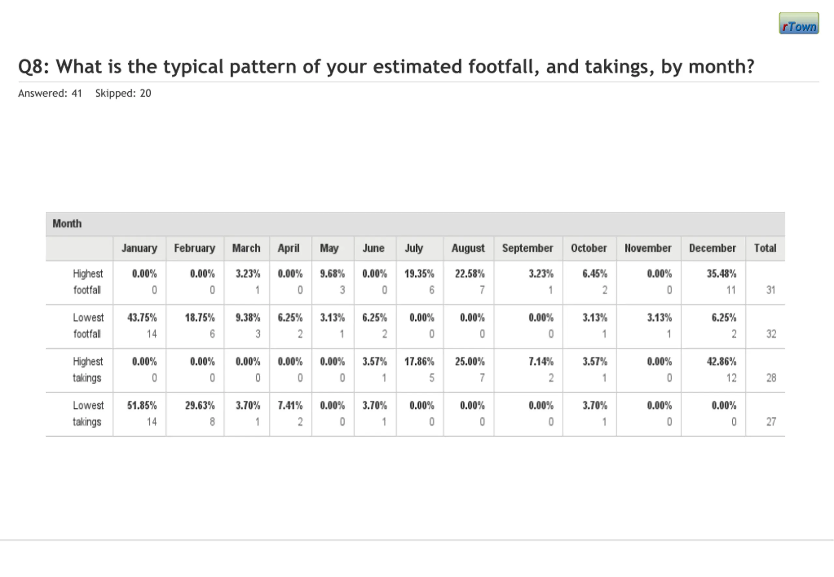834x577 pixels.
Task: Click the 42.86% Highest takings December cell
Action: [721, 361]
